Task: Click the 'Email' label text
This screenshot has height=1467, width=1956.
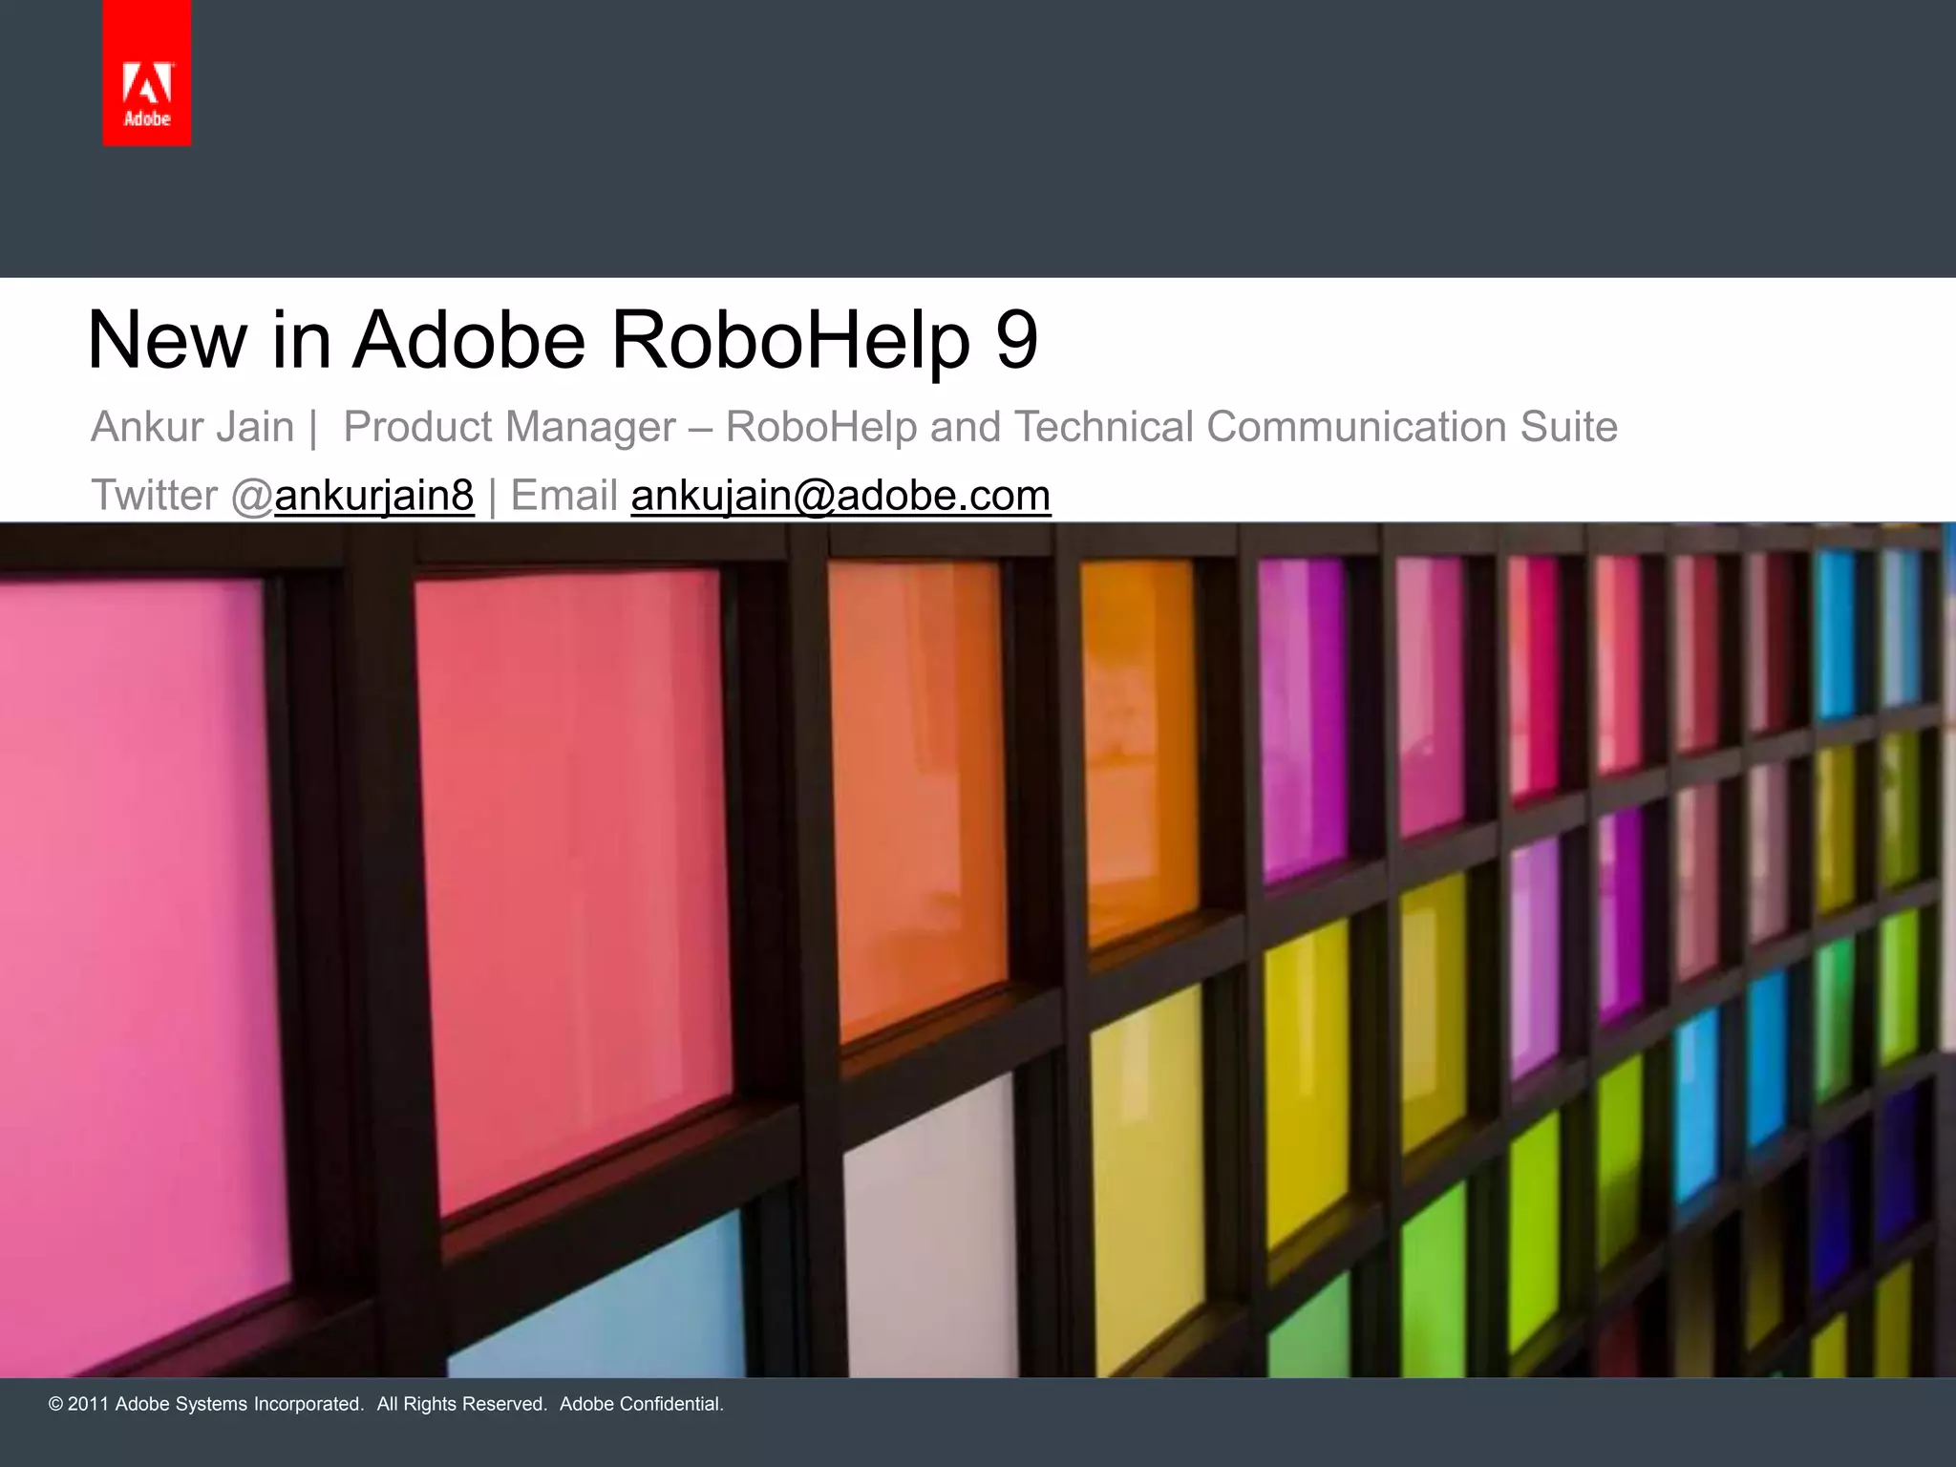Action: pos(563,496)
